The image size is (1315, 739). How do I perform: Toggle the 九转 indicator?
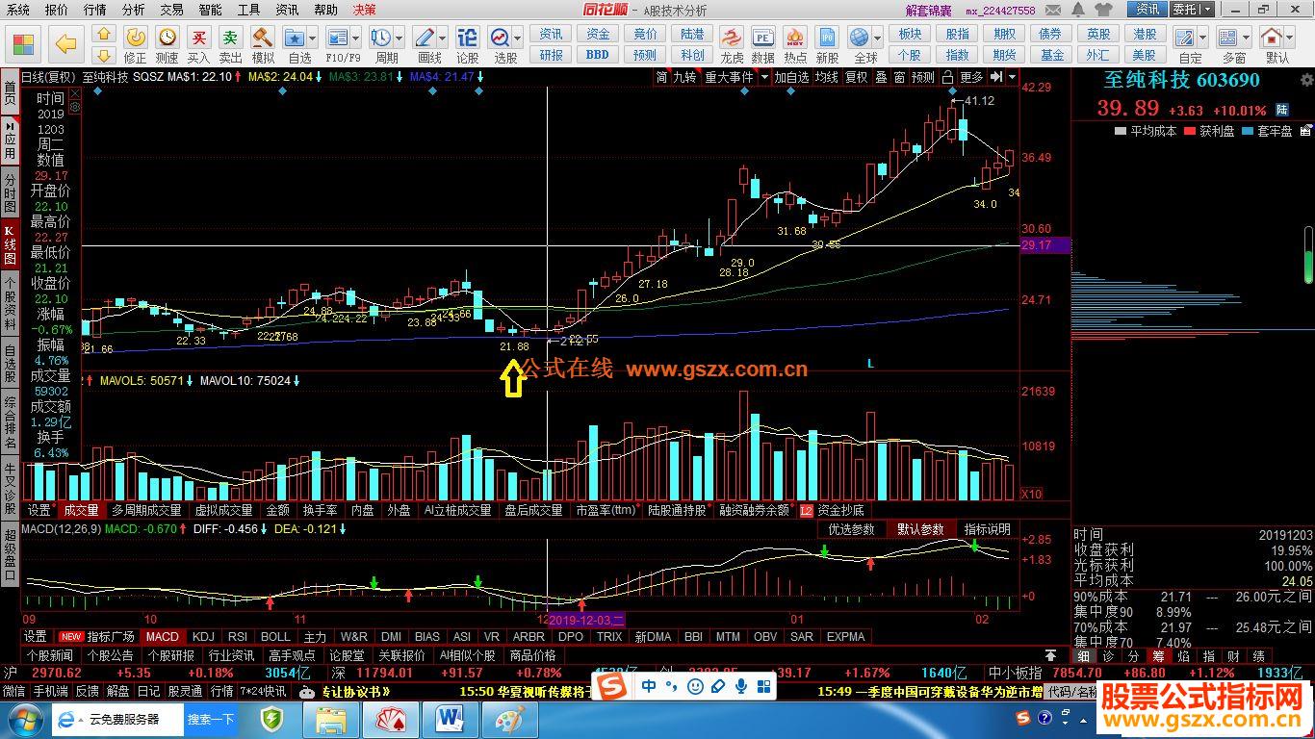click(x=683, y=77)
